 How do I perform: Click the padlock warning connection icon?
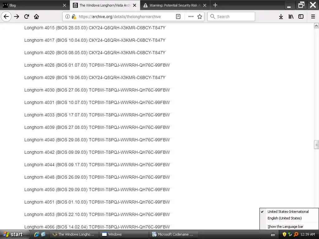click(x=74, y=16)
